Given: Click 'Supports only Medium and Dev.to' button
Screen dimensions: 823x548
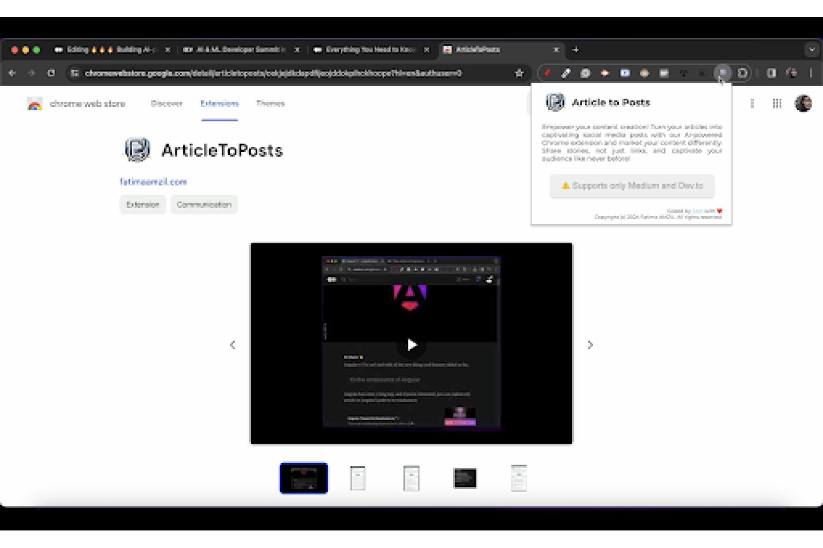Looking at the screenshot, I should (x=632, y=186).
